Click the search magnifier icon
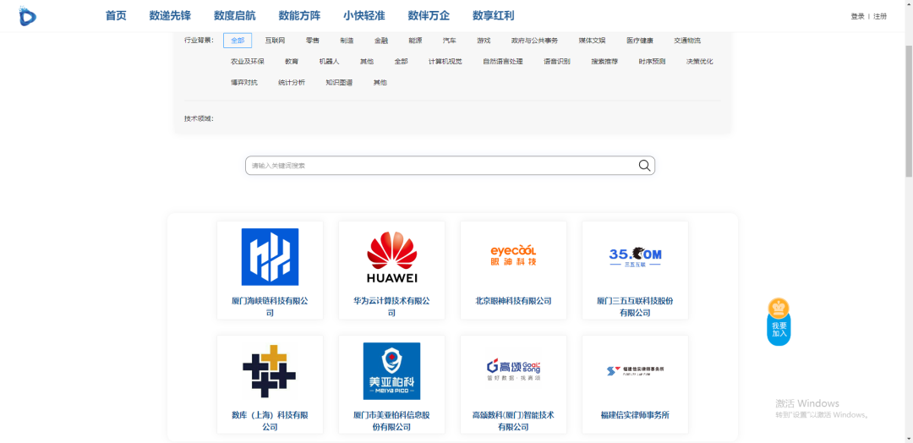The width and height of the screenshot is (913, 443). point(644,166)
